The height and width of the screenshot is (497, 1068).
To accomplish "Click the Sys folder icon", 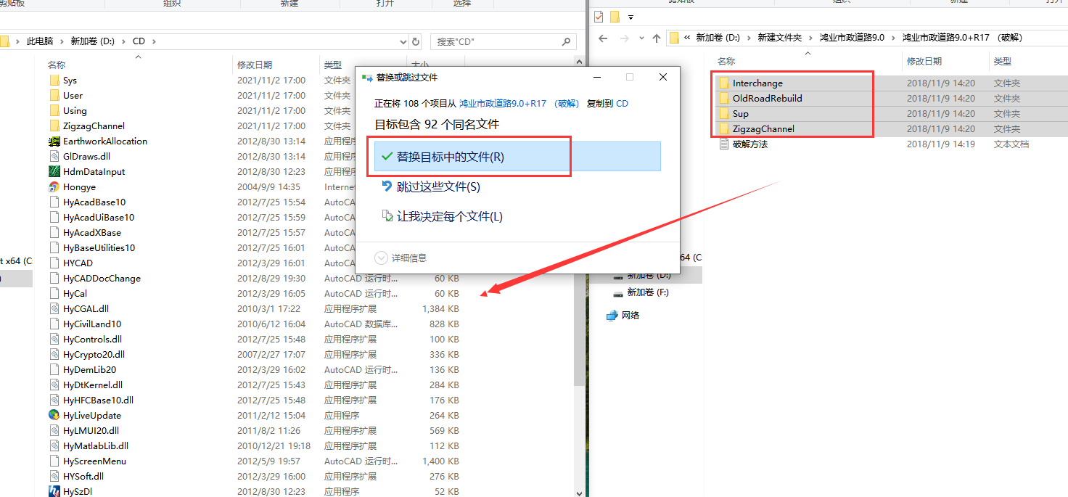I will (x=54, y=81).
